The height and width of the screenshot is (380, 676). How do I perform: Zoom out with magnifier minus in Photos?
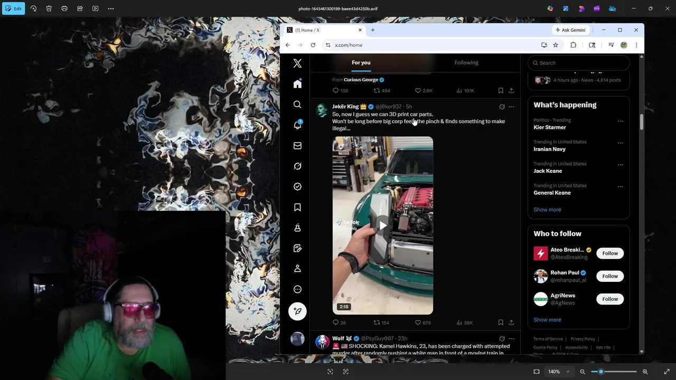point(583,372)
